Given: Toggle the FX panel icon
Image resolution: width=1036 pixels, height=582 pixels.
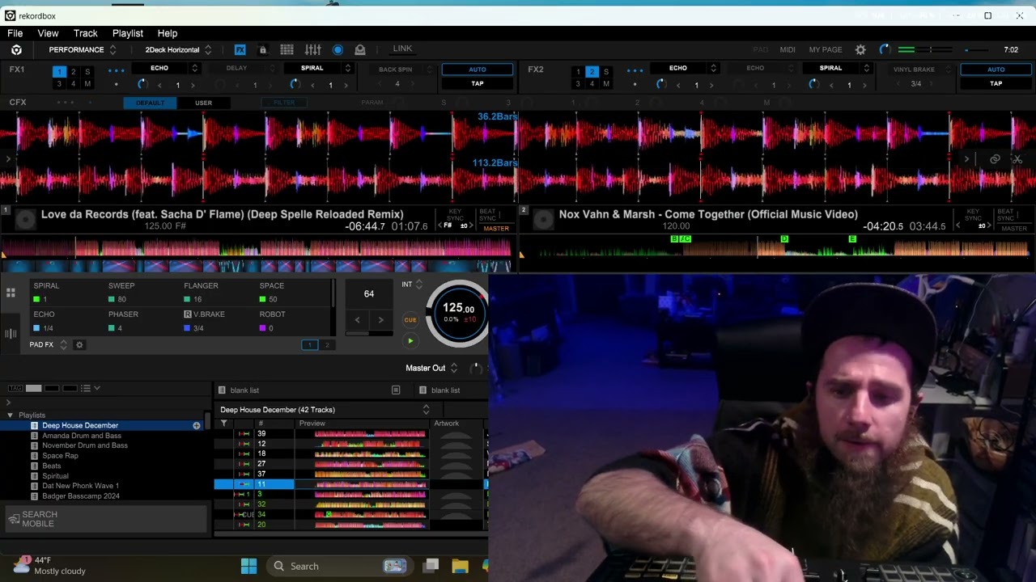Looking at the screenshot, I should [x=240, y=50].
